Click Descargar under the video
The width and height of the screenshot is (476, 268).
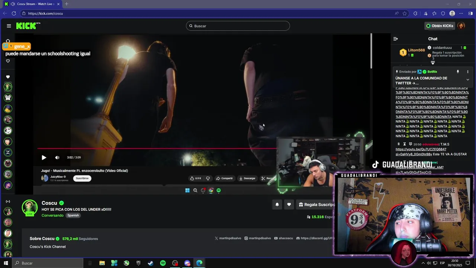pos(247,178)
